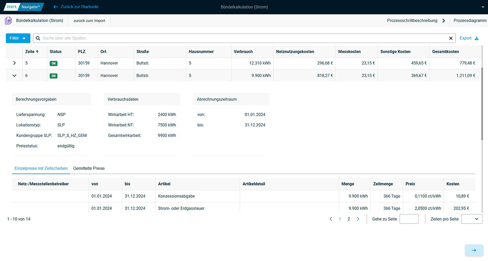Screen dimensions: 488x261
Task: Open the user menu arrow in header
Action: point(482,7)
